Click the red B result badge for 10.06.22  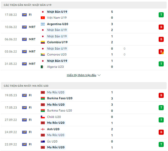point(161,27)
